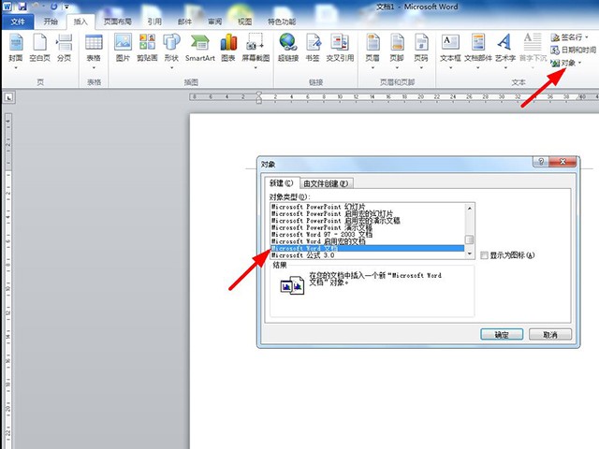The image size is (599, 449).
Task: Open the footer (页脚) options
Action: point(397,48)
